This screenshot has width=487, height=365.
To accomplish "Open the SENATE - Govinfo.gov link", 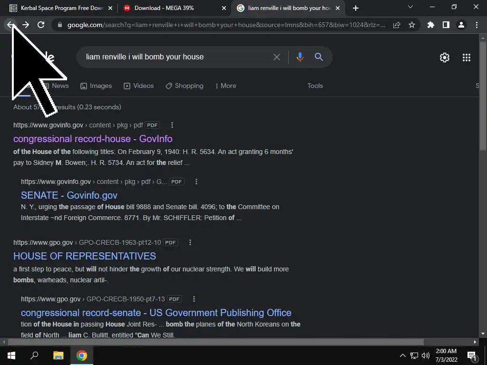I will (x=69, y=195).
